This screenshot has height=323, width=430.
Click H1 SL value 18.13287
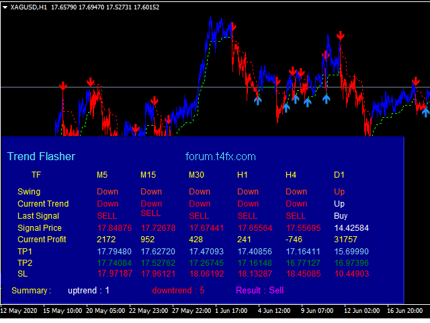[255, 274]
